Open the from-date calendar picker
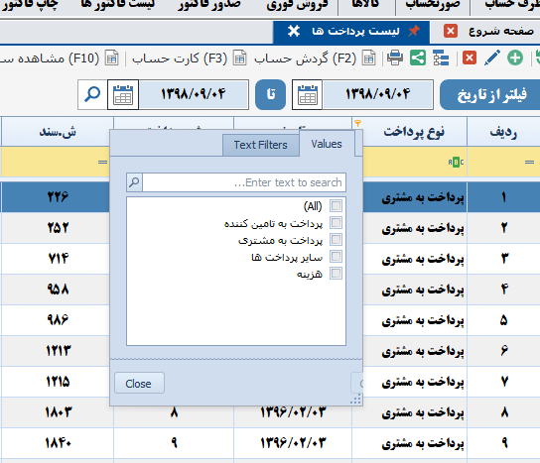 point(307,94)
